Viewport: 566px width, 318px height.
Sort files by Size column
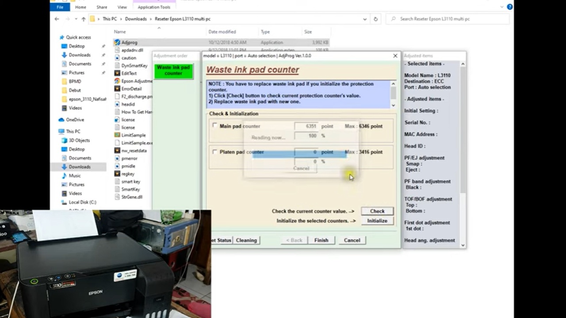(308, 32)
